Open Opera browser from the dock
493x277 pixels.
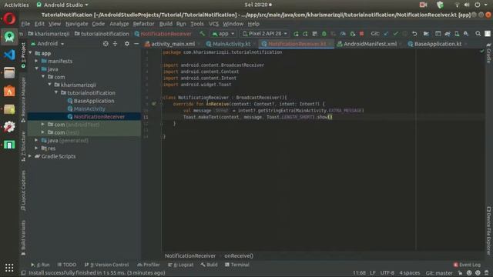(x=9, y=18)
